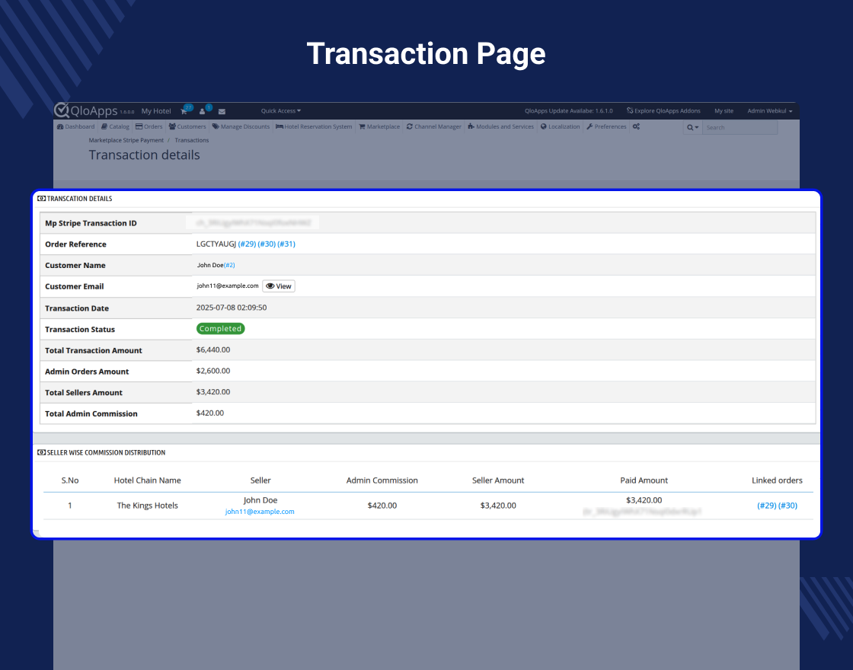Open order #30 in Order Reference row
The image size is (853, 670).
pos(267,244)
